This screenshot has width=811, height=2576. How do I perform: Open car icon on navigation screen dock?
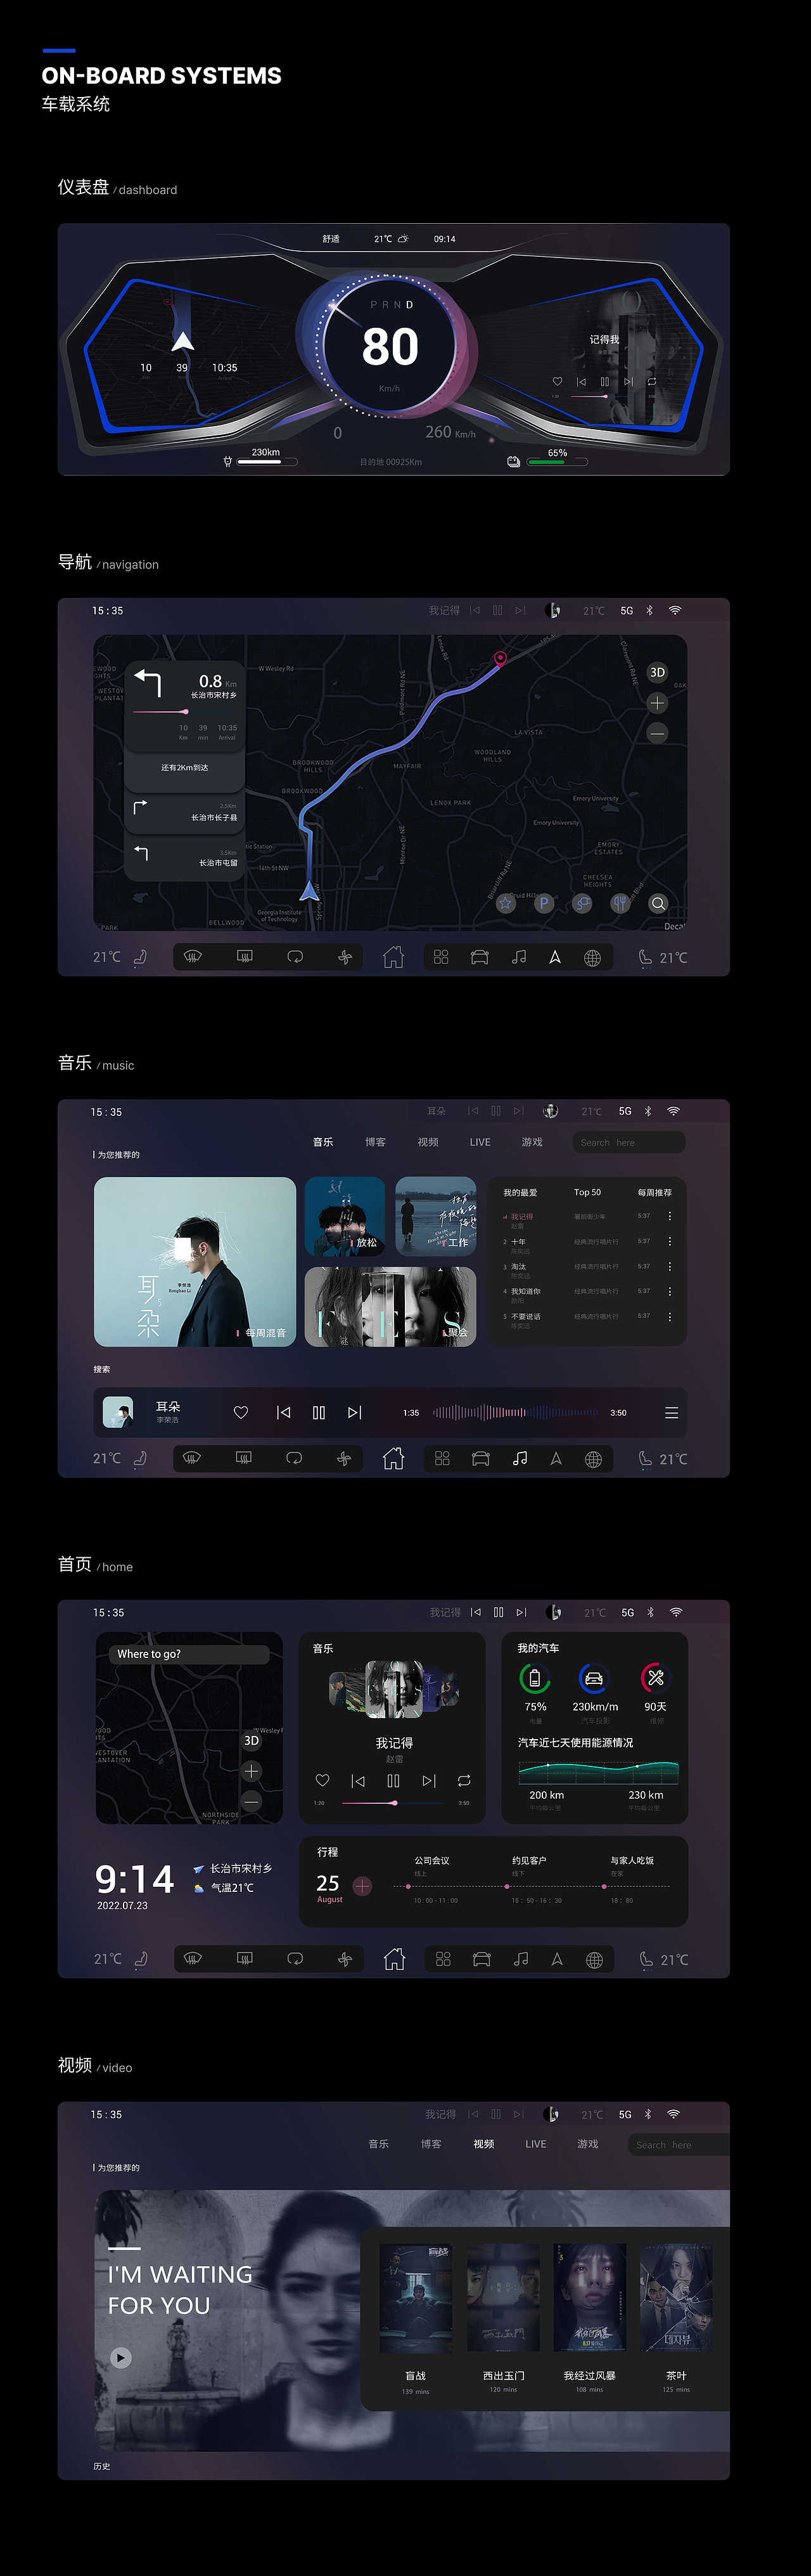coord(480,957)
